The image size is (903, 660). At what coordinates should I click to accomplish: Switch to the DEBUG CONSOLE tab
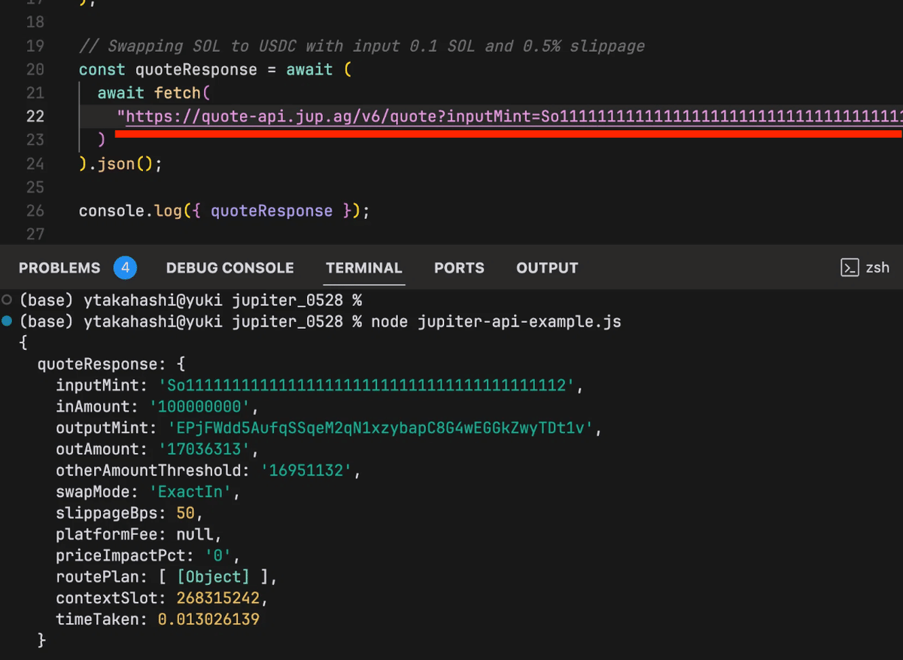230,267
